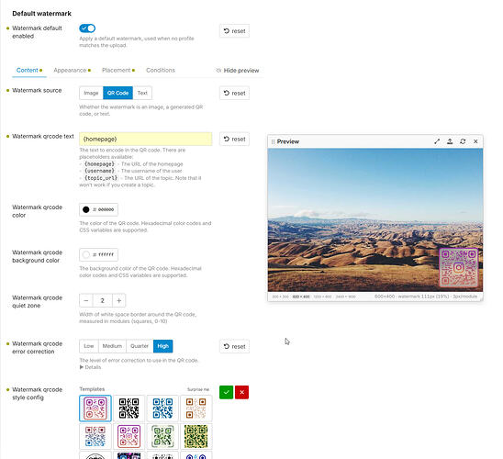Toggle Watermark default enabled switch
The height and width of the screenshot is (459, 503).
87,28
